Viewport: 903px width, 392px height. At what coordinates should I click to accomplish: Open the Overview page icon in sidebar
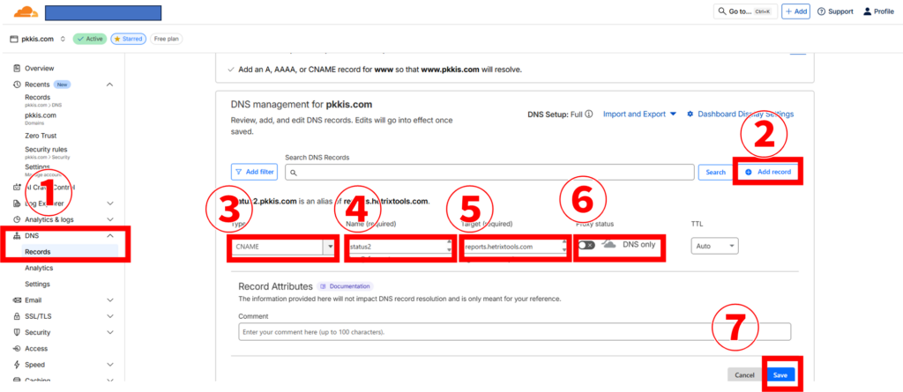click(x=18, y=68)
